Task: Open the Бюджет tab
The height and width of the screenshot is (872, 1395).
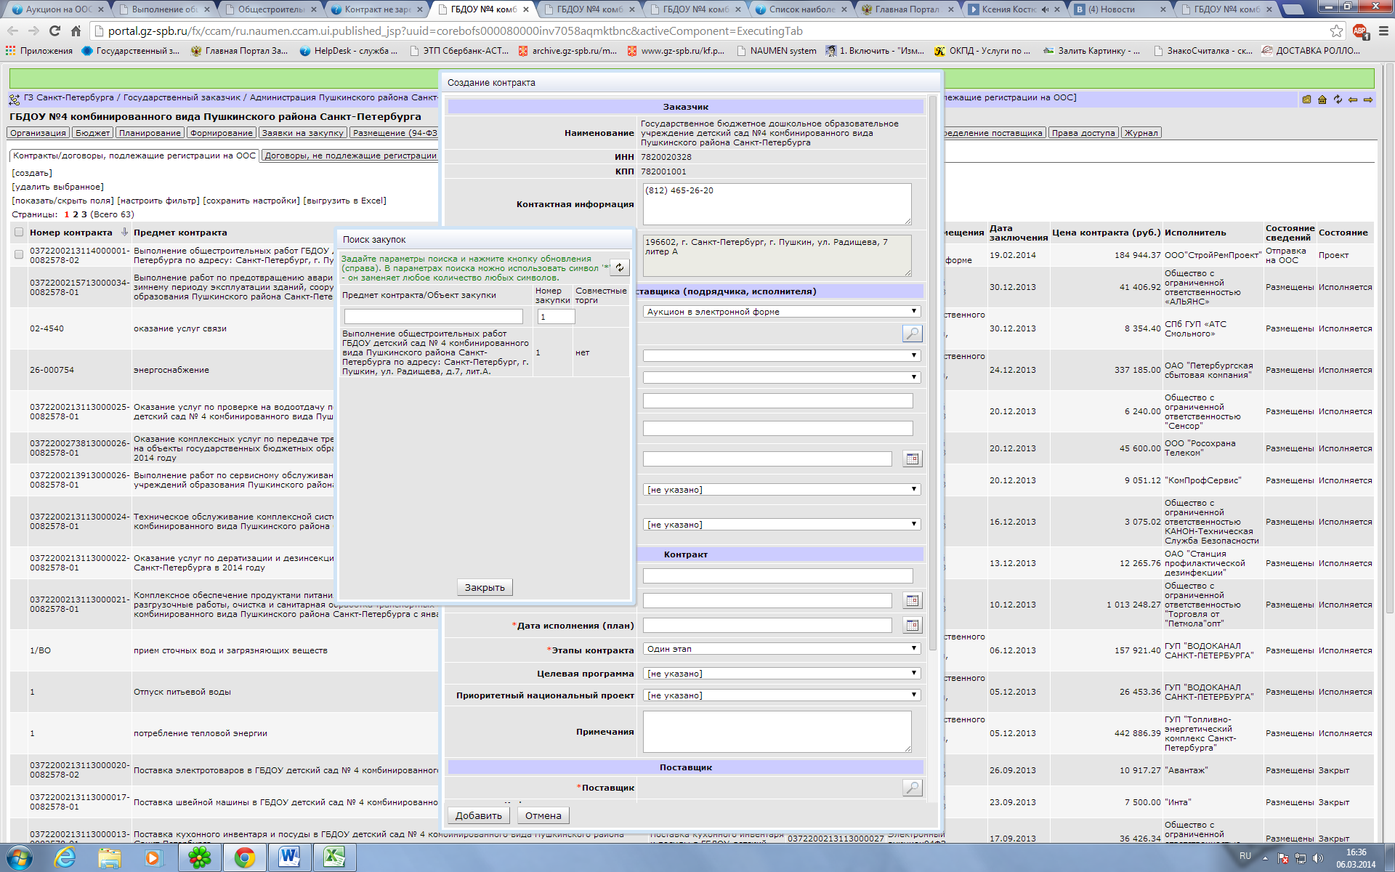Action: tap(93, 133)
